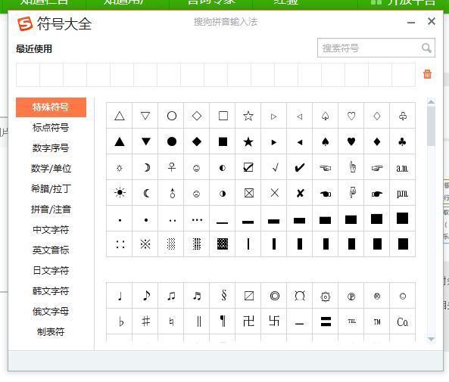Select the bold check mark symbol
Screen dimensions: 449x382
pos(300,167)
